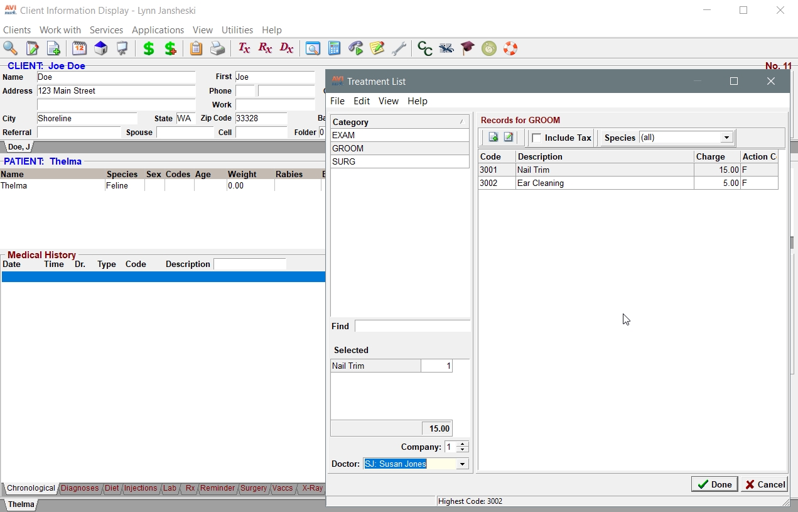Click the green CC icon
Image resolution: width=798 pixels, height=512 pixels.
click(x=425, y=48)
